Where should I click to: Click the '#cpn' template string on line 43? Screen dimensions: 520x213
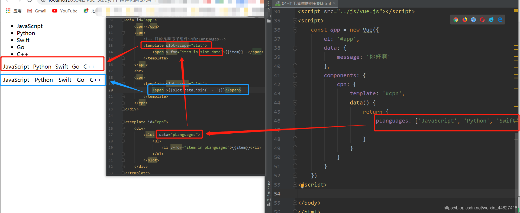pyautogui.click(x=392, y=93)
